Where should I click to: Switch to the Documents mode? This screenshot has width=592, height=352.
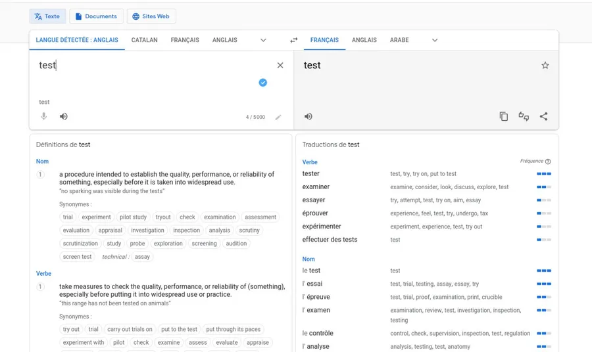[x=96, y=16]
